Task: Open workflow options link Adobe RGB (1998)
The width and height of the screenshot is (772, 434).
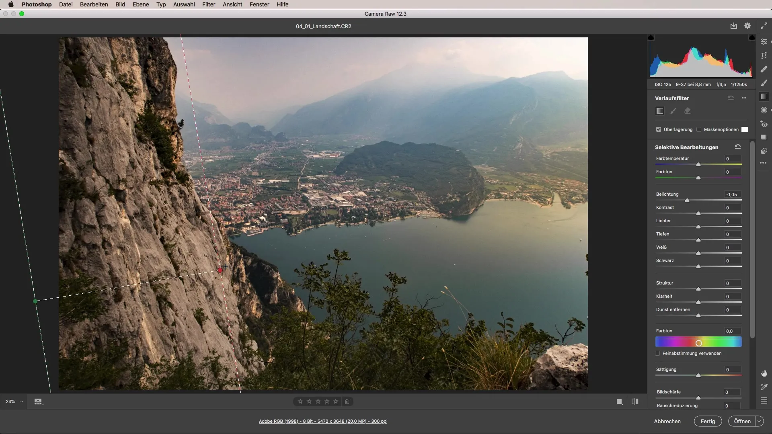Action: point(323,421)
